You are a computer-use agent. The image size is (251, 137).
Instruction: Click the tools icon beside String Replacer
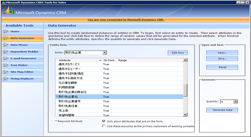point(6,79)
